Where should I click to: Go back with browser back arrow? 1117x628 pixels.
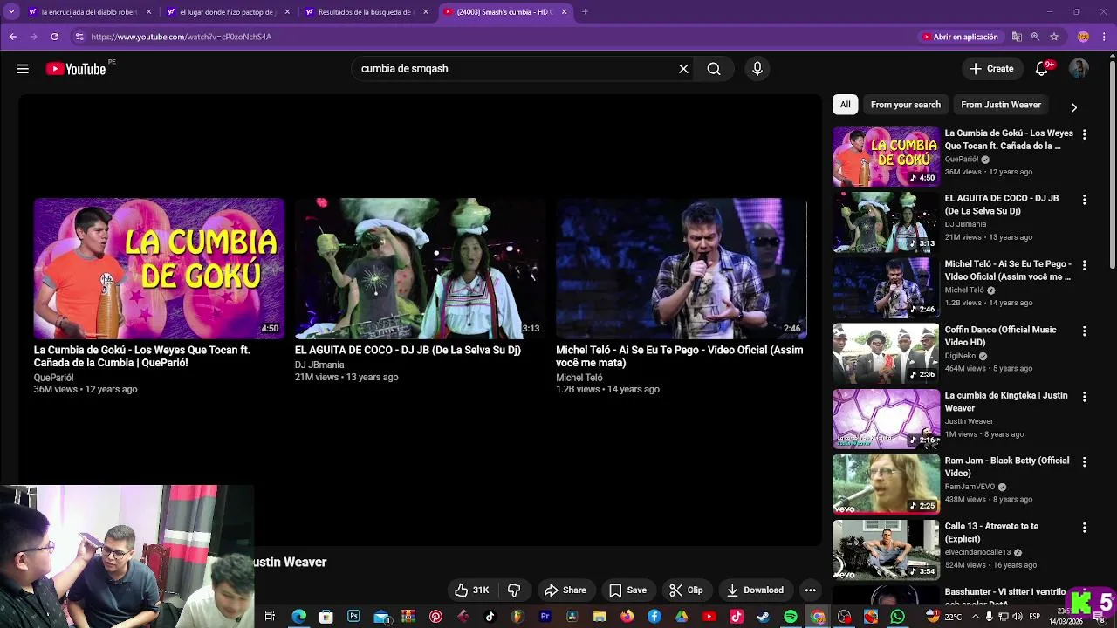click(x=12, y=37)
